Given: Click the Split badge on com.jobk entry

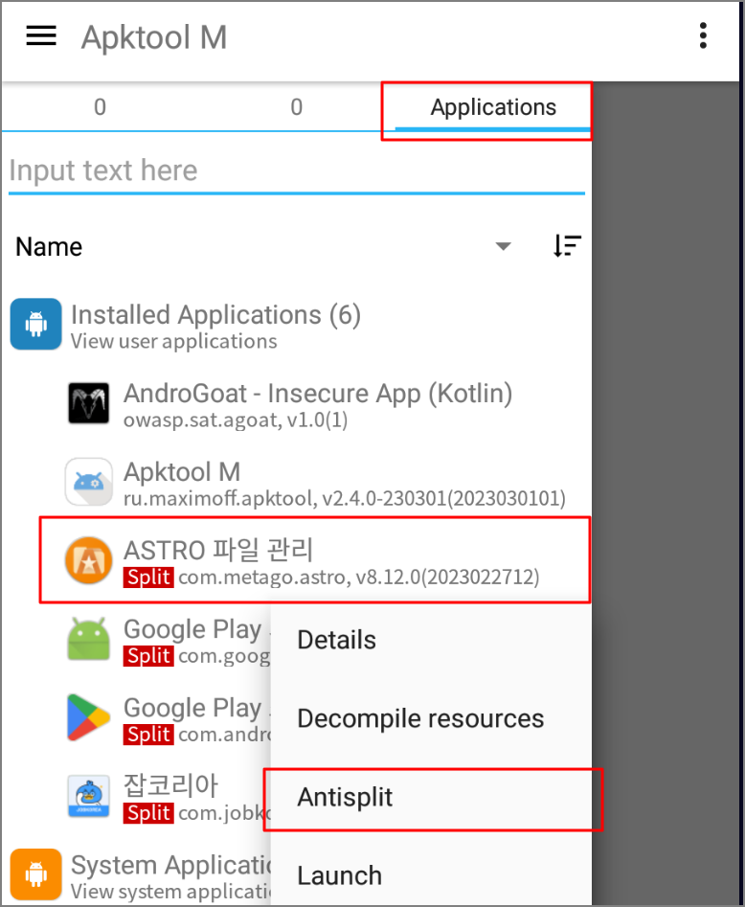Looking at the screenshot, I should point(148,813).
